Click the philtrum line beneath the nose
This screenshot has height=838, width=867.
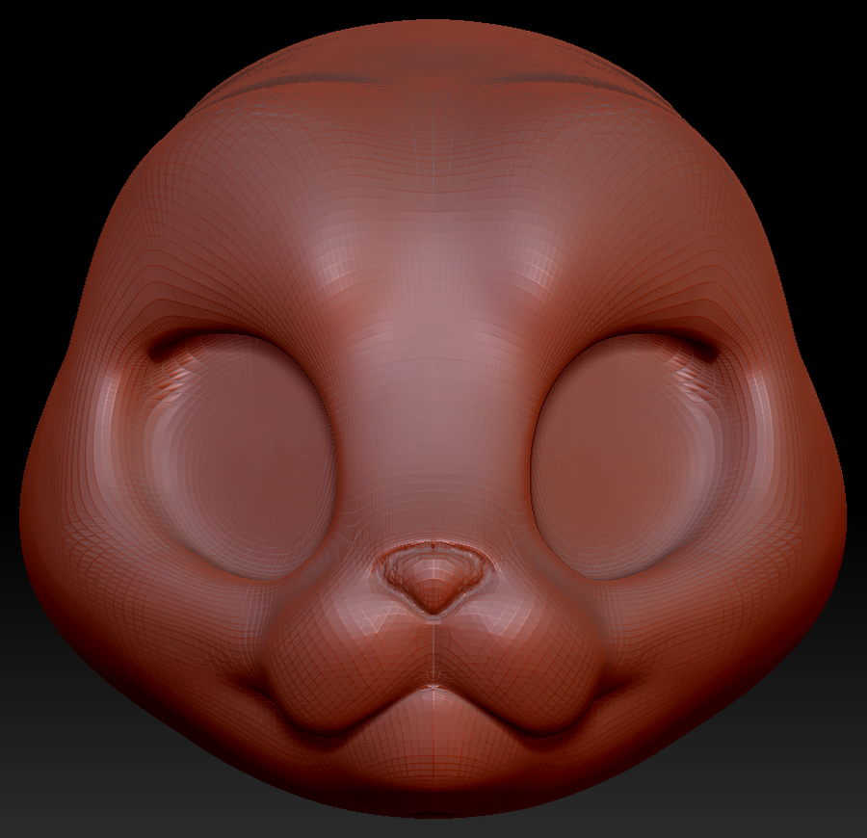tap(434, 645)
